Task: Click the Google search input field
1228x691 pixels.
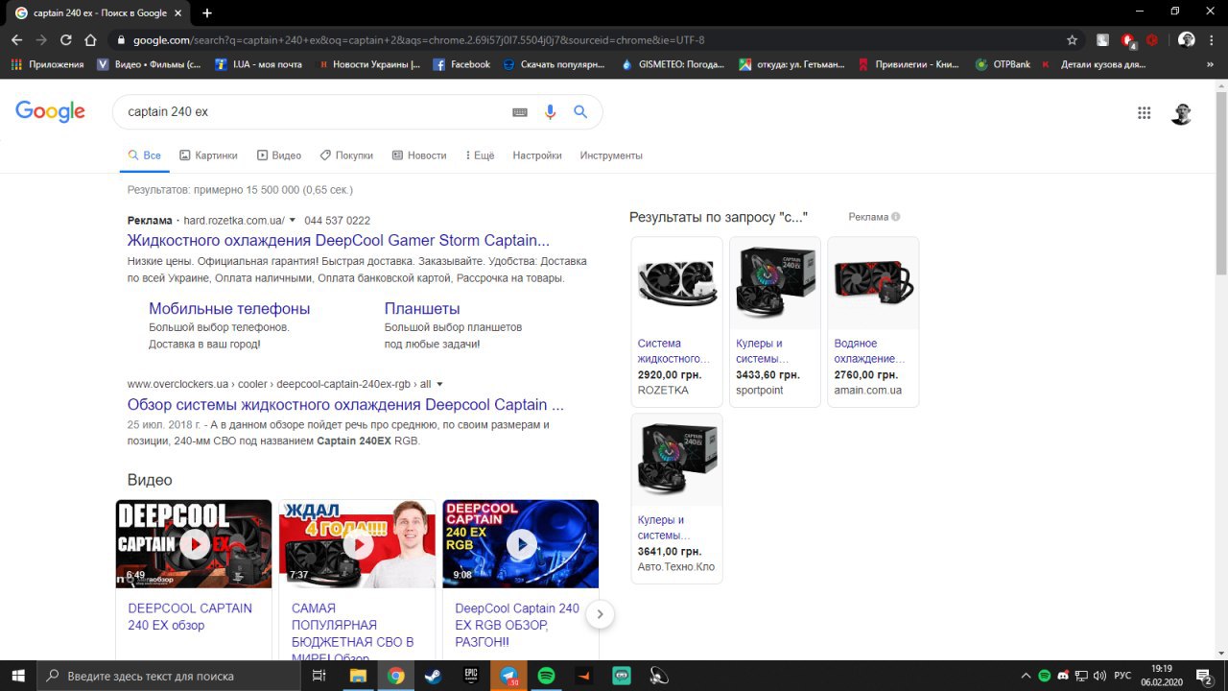Action: tap(317, 112)
